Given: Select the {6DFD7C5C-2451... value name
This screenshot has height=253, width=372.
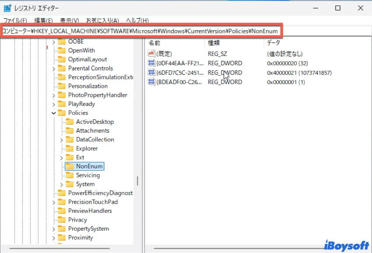Looking at the screenshot, I should (180, 73).
